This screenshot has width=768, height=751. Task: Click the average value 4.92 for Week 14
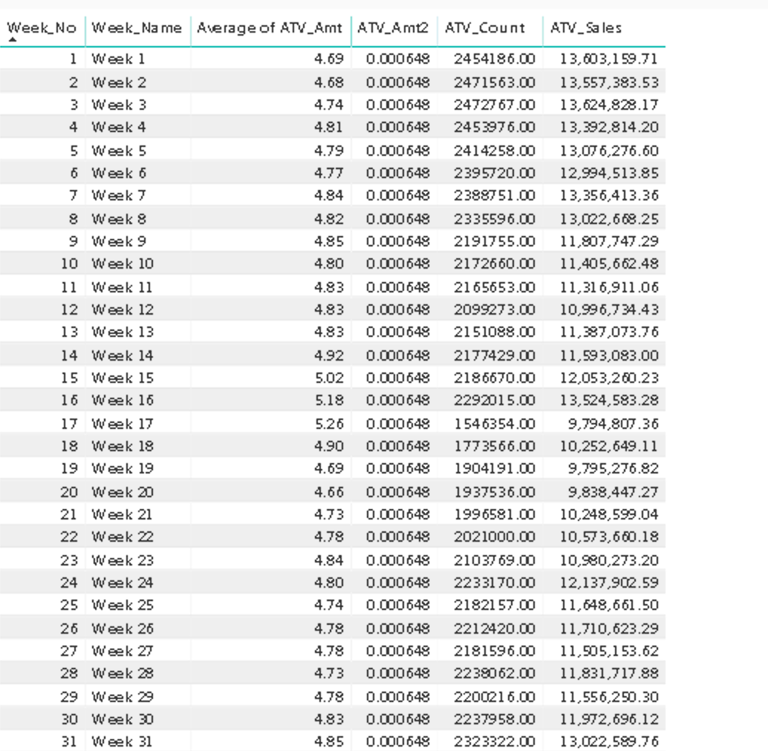tap(329, 355)
